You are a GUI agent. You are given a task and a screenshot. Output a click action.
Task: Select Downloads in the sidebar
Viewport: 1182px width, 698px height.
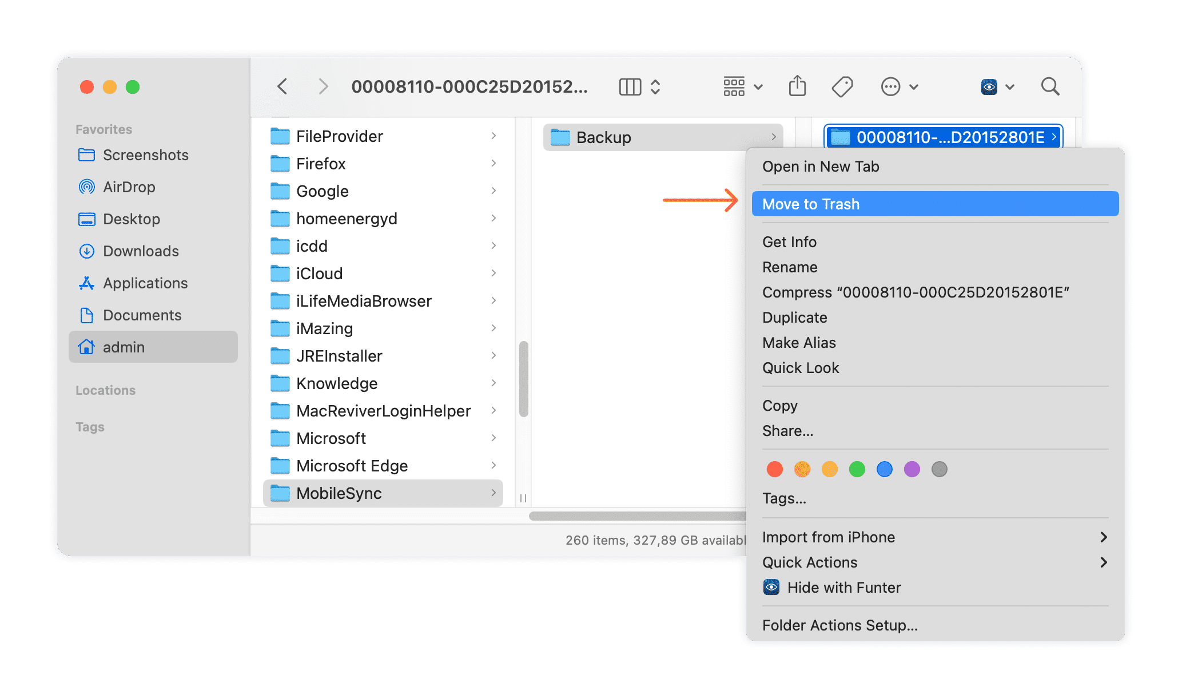[141, 251]
